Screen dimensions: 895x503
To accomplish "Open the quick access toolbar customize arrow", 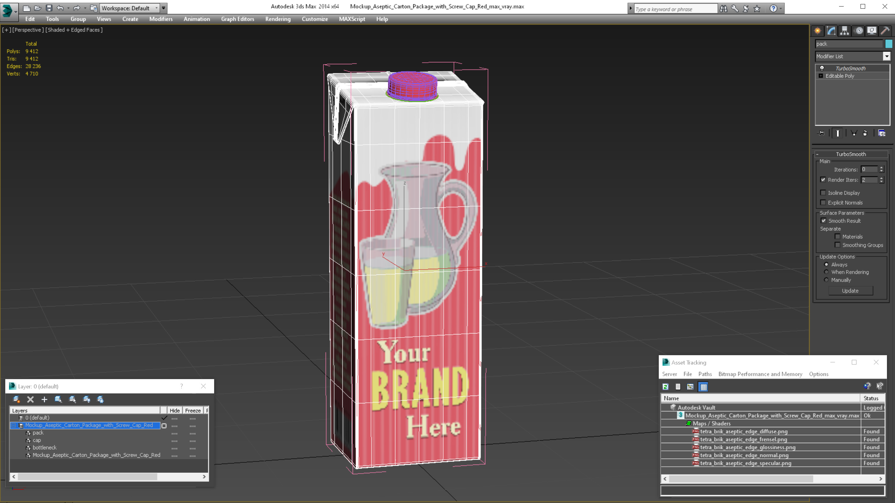I will [x=164, y=8].
